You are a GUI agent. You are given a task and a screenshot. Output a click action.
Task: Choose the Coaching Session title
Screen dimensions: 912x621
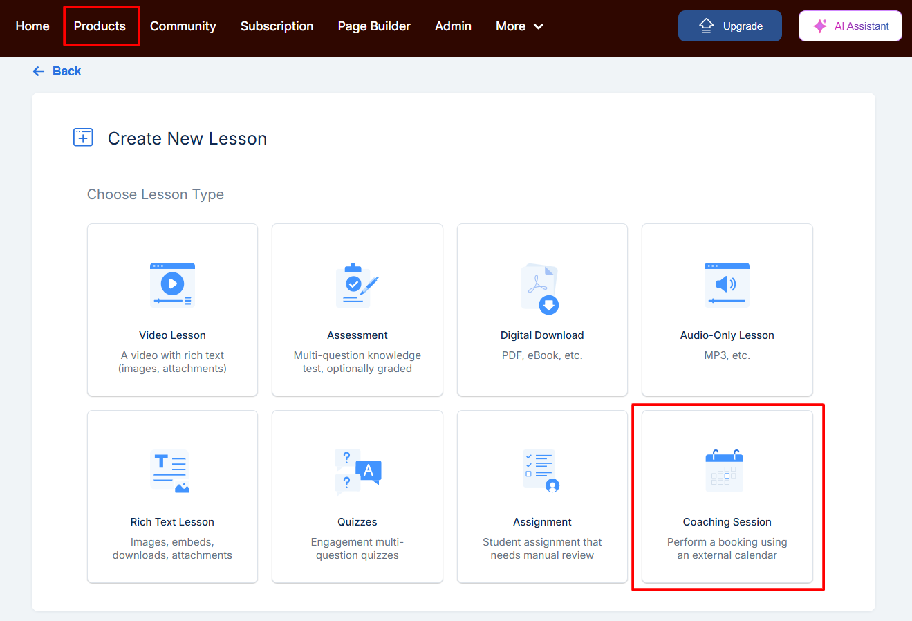(x=727, y=522)
